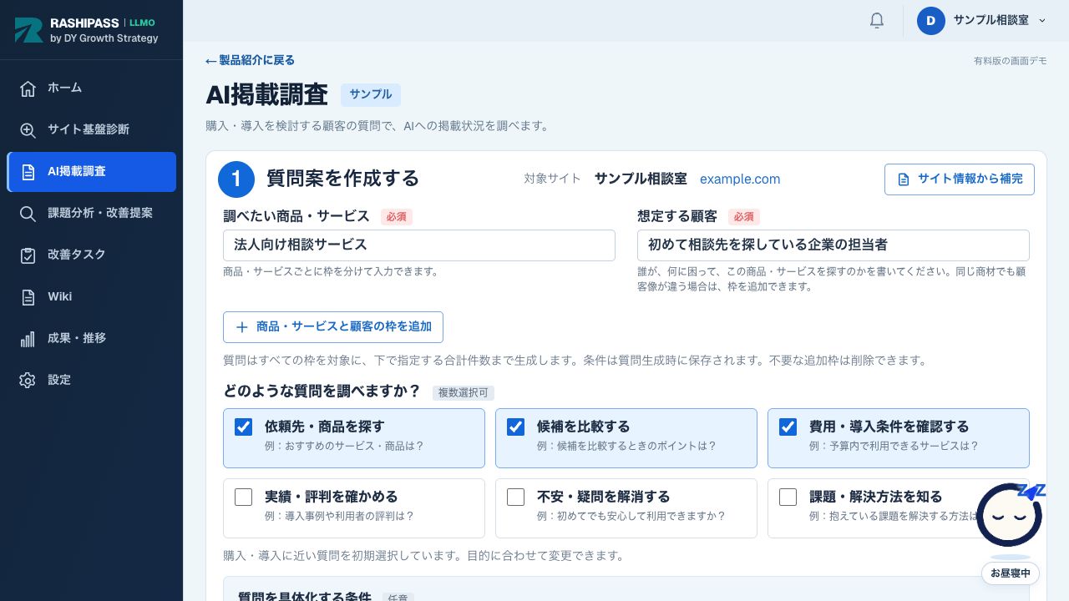
Task: Uncheck 候補を比較する checkbox
Action: (515, 427)
